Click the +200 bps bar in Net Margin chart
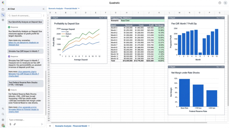The height and width of the screenshot is (128, 229). [212, 99]
